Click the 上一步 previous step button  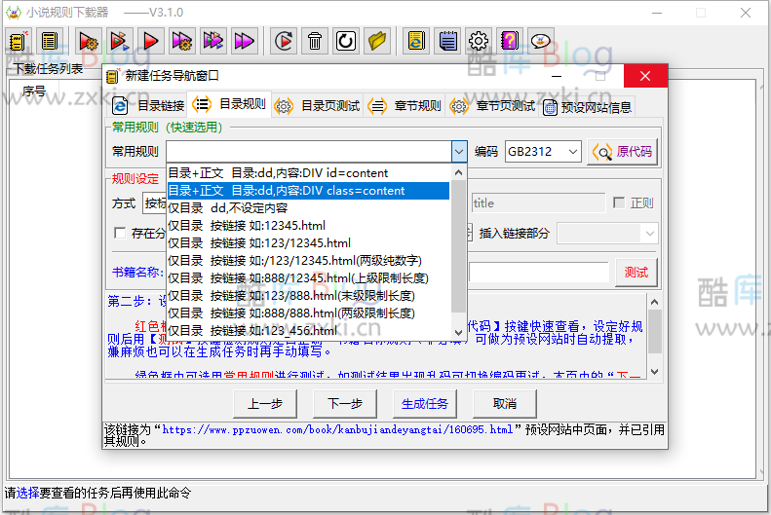click(x=265, y=404)
